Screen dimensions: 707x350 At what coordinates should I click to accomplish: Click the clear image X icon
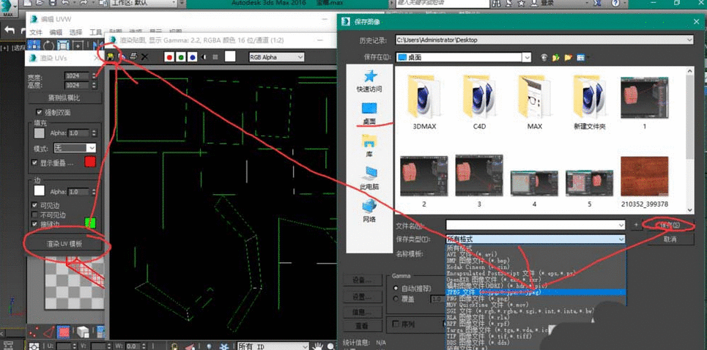click(x=144, y=56)
